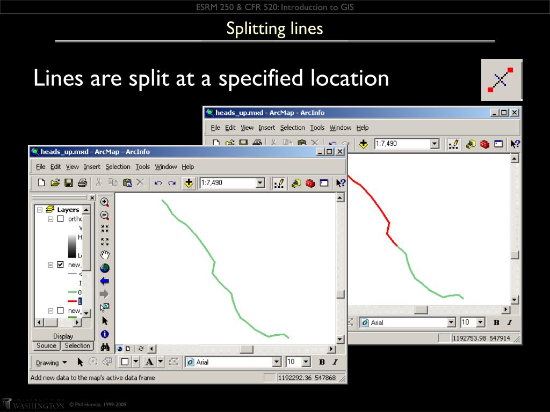Collapse the bottom new_ layer node
550x412 pixels.
(50, 311)
